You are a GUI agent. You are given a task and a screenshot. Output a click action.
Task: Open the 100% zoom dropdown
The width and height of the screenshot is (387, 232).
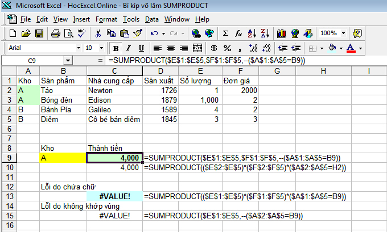(343, 33)
